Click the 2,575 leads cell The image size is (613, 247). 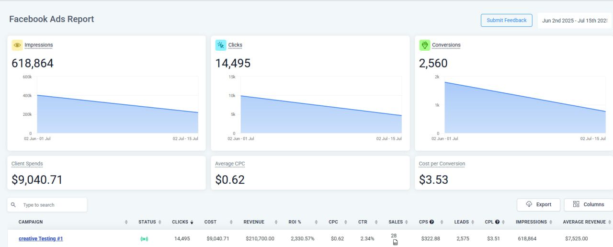coord(462,238)
